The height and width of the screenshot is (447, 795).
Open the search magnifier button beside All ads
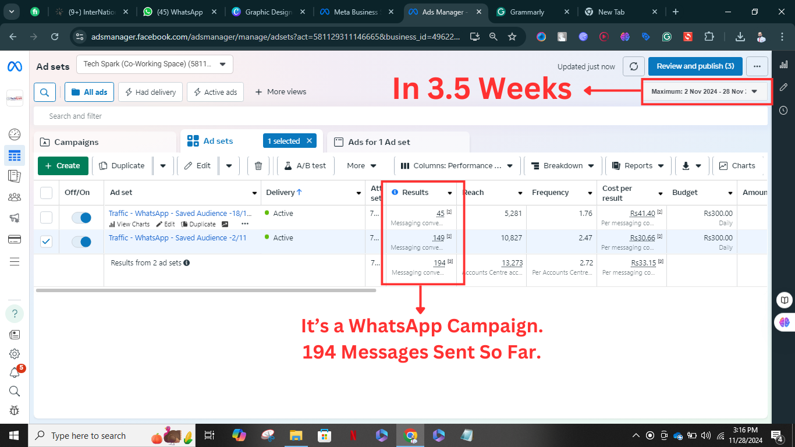pos(45,92)
